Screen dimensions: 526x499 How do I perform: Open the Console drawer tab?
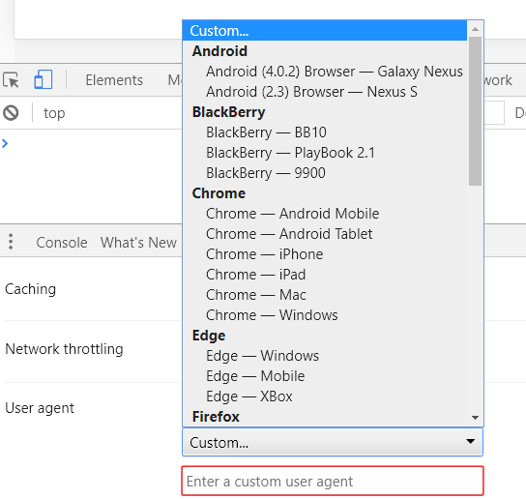(62, 243)
